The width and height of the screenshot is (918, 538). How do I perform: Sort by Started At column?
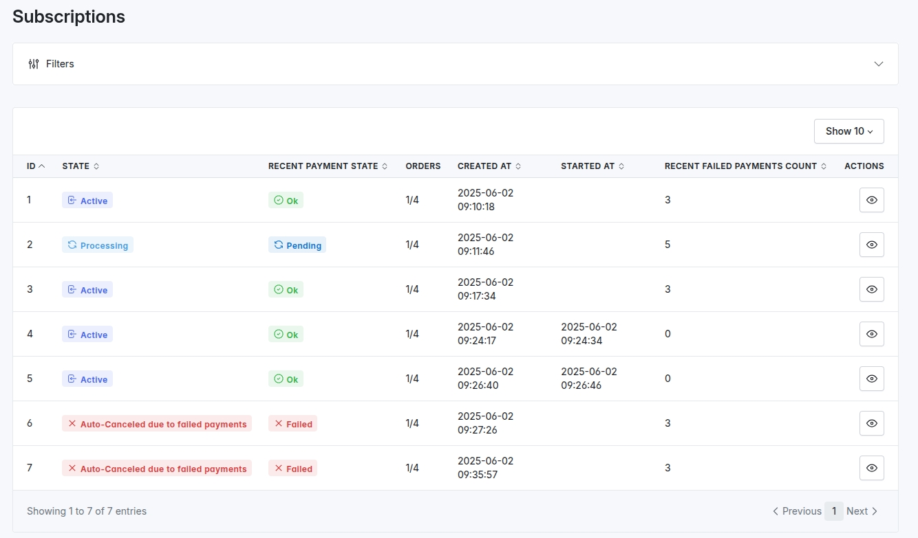click(x=592, y=166)
